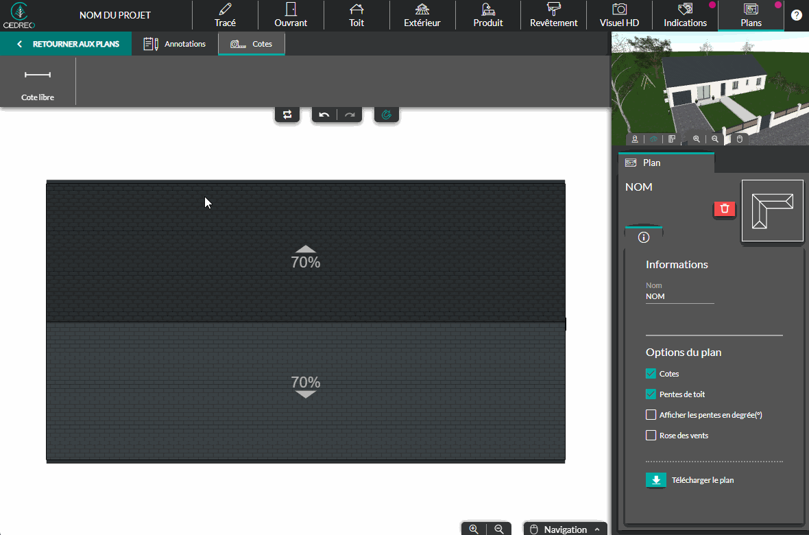Image resolution: width=809 pixels, height=535 pixels.
Task: Click the Nom input field
Action: coord(680,296)
